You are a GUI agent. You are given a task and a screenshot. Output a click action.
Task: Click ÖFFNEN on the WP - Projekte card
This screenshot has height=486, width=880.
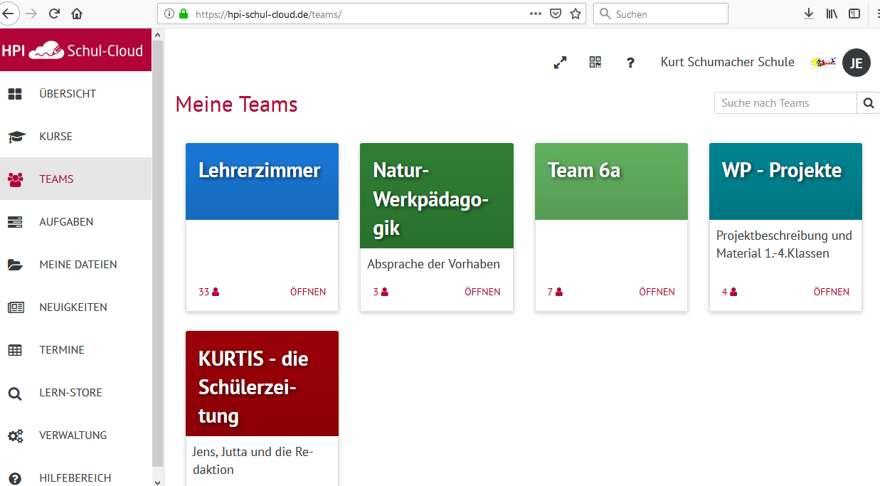coord(832,292)
